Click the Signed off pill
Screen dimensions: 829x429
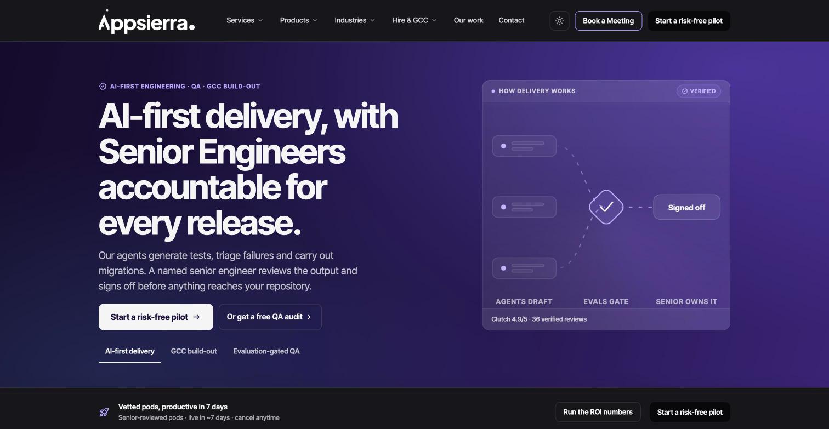pyautogui.click(x=686, y=207)
